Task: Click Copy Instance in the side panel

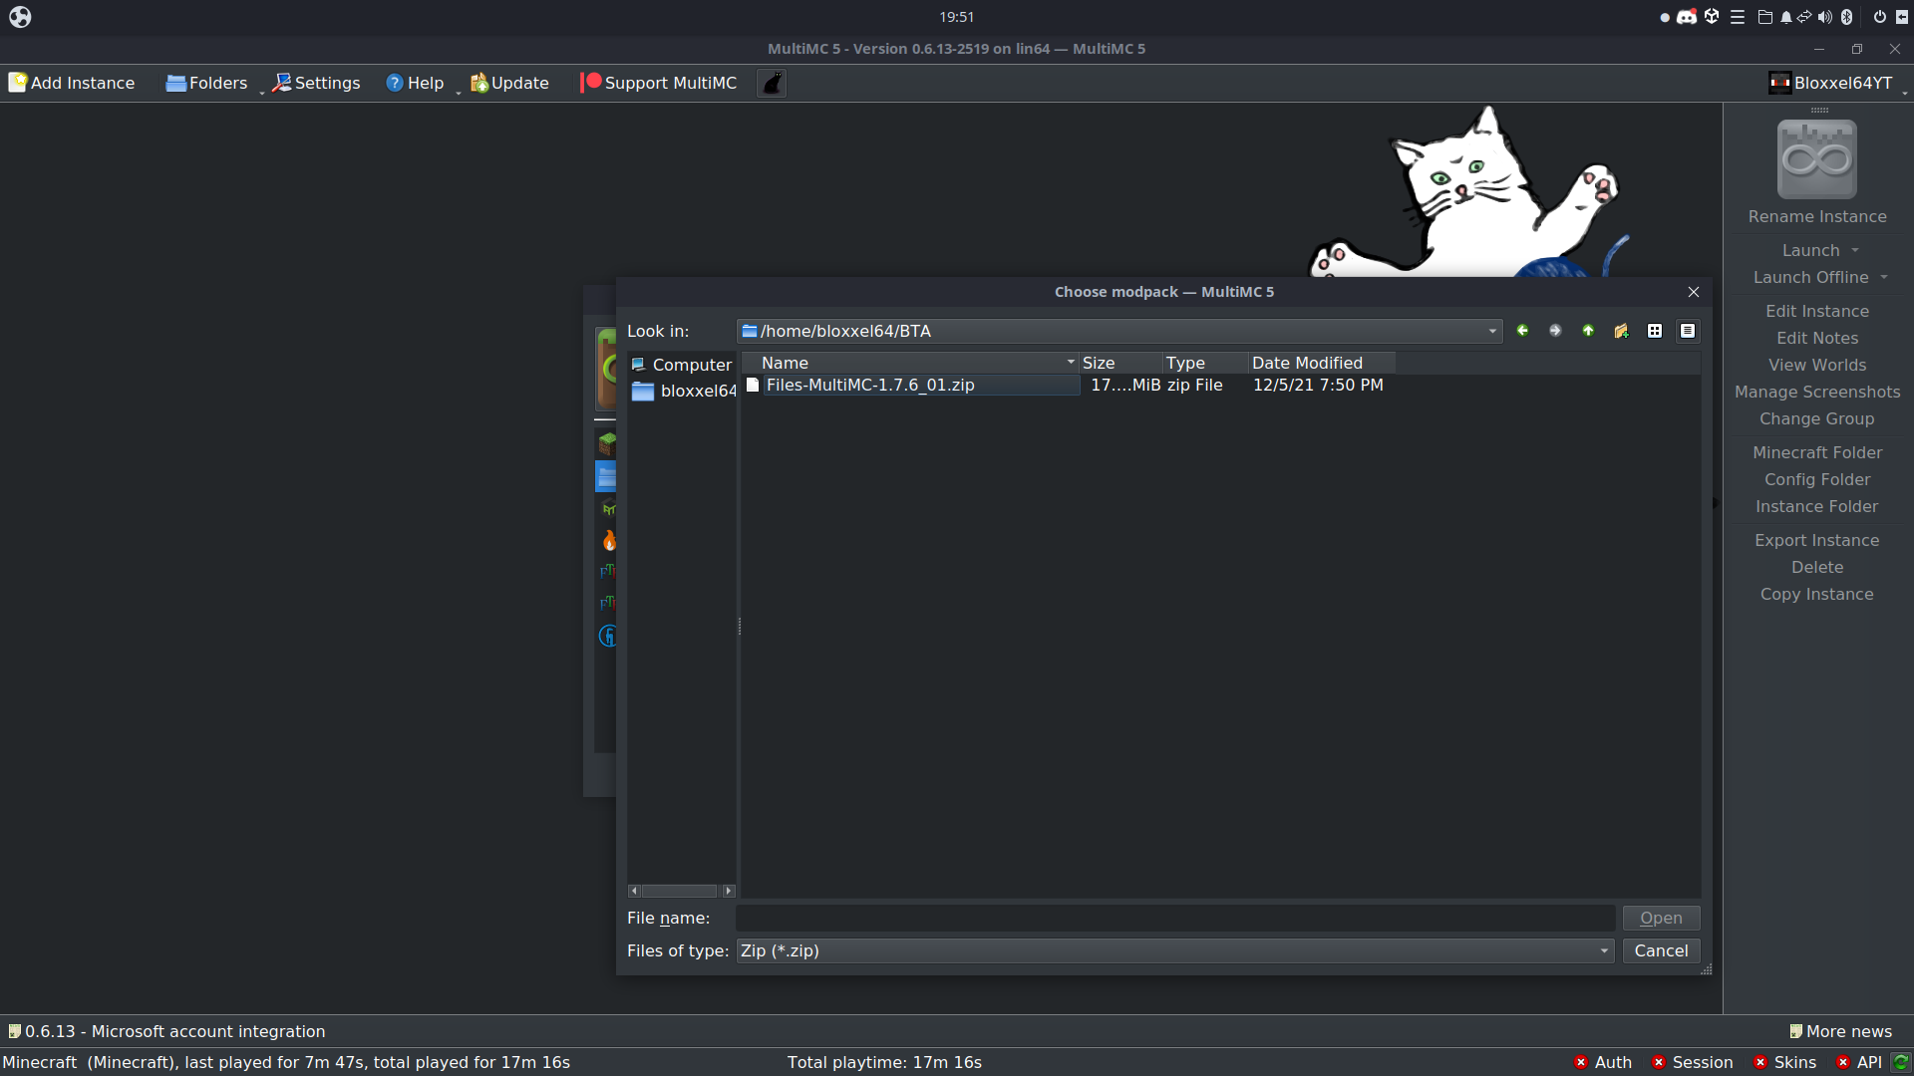Action: 1816,595
